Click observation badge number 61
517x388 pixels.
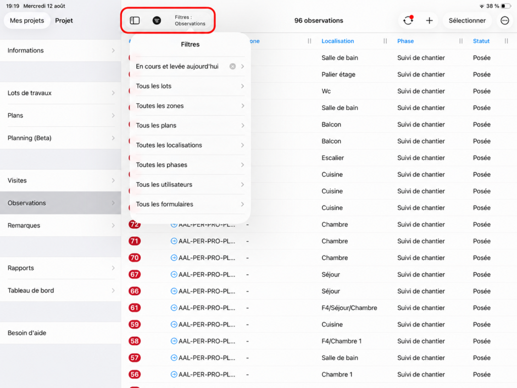point(134,308)
